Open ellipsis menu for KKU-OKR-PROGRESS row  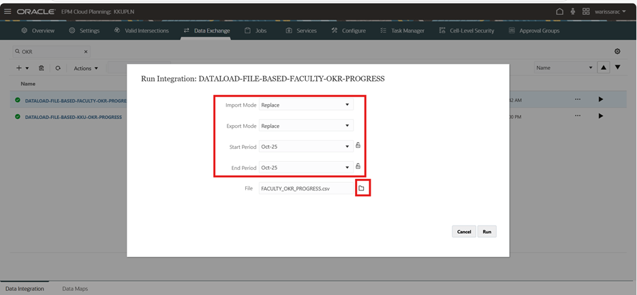[578, 116]
